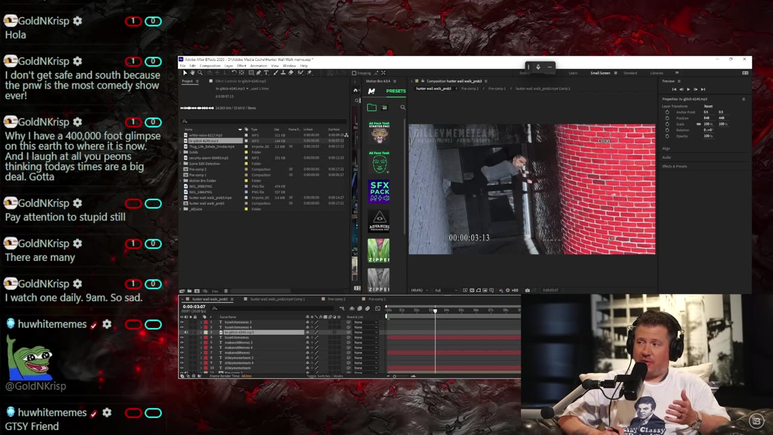Open the Effect Controls tv-glitch tab
Screen dimensions: 773x435
[x=240, y=81]
